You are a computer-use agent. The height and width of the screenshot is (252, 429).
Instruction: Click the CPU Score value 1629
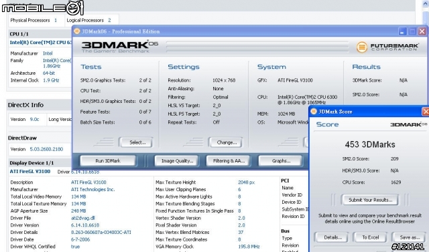396,182
